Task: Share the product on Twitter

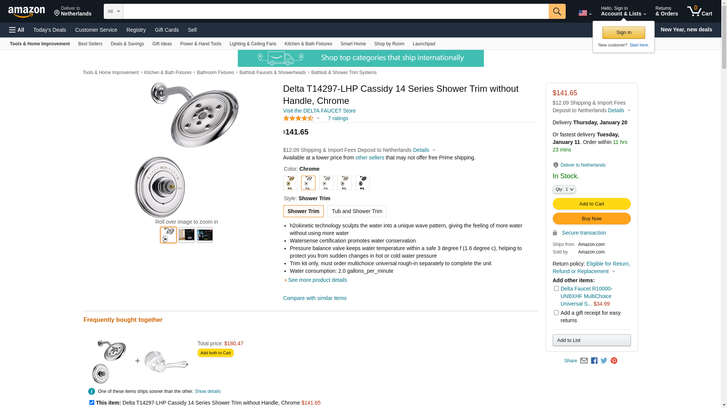Action: pos(604,361)
